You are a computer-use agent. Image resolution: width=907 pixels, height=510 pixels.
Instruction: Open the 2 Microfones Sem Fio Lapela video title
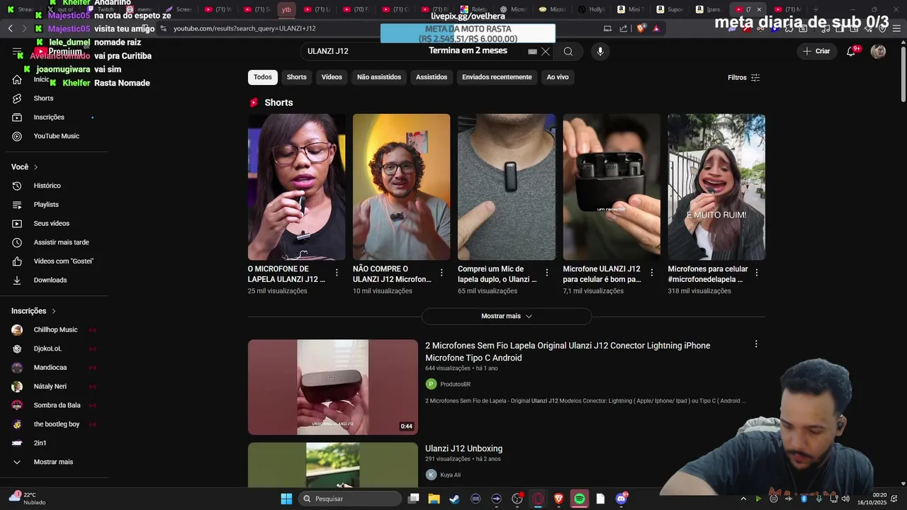click(567, 351)
